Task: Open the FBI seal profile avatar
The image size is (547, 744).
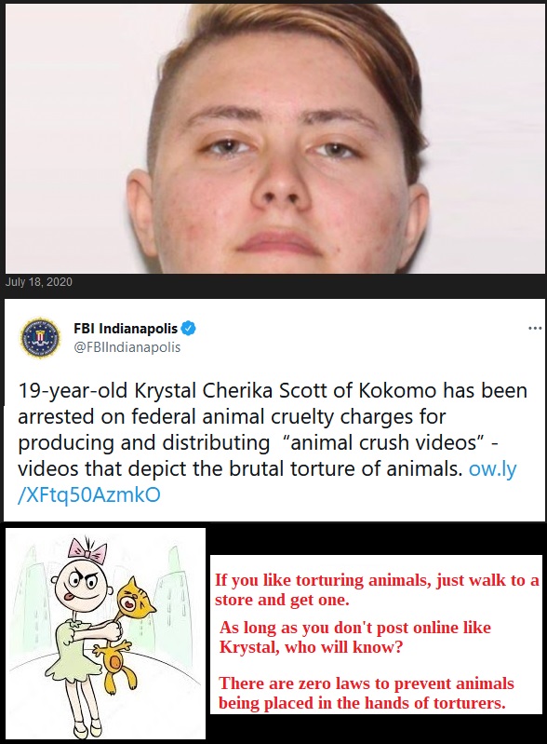Action: [40, 338]
